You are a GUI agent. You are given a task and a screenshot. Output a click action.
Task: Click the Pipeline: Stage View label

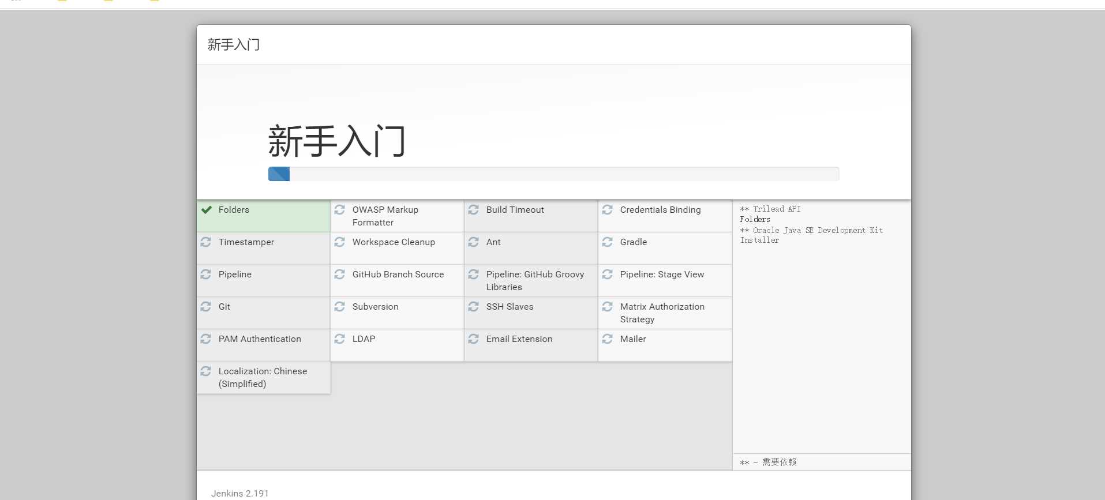click(662, 275)
